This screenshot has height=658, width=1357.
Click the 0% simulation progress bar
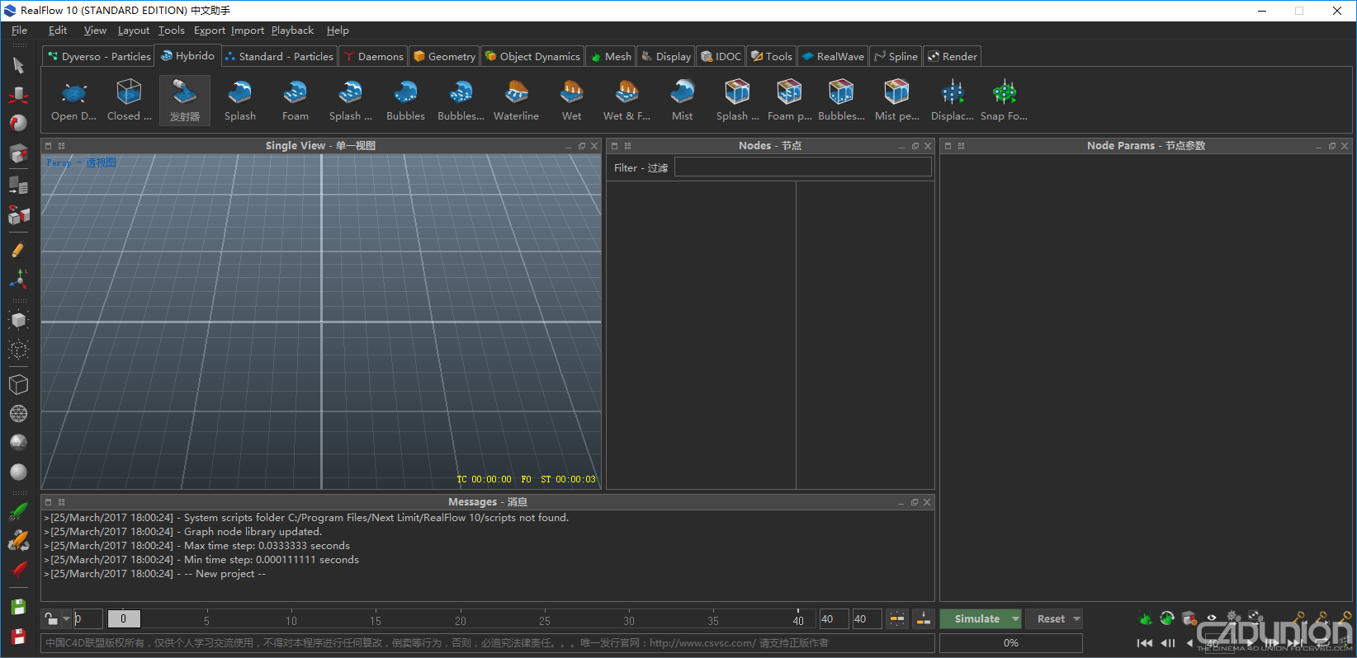[1011, 643]
